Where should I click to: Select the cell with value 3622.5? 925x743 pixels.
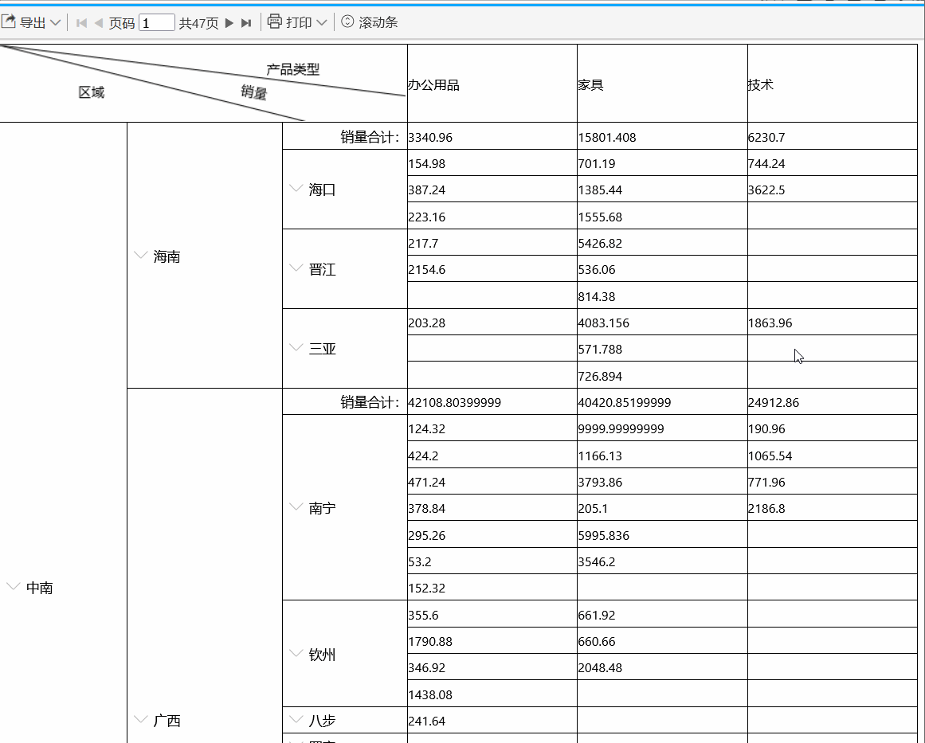pos(833,190)
